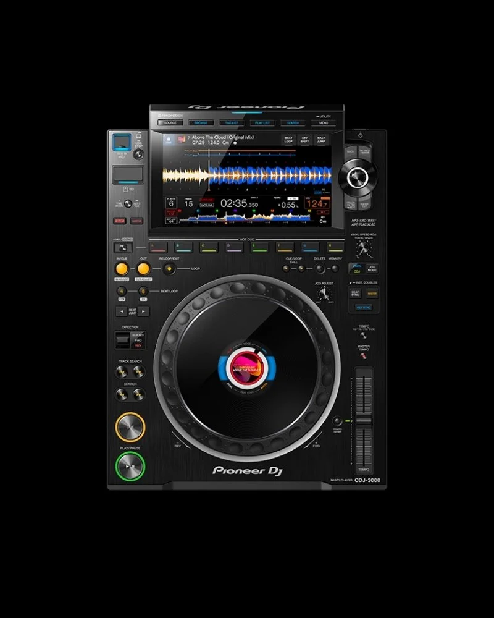Tap the on-screen BEAT JUMP icon
Screen dimensions: 494x618
(320, 140)
